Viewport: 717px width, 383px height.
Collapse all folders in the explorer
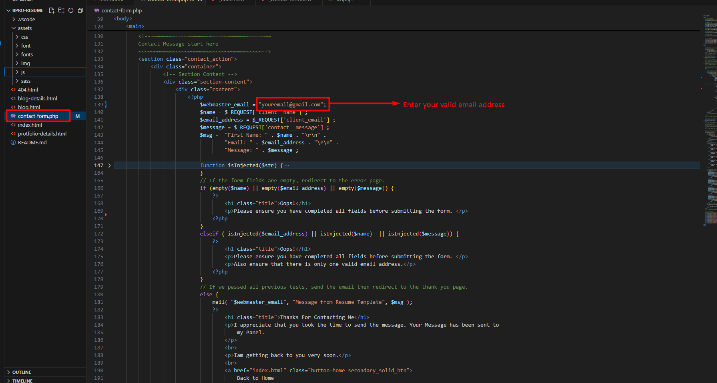(80, 10)
